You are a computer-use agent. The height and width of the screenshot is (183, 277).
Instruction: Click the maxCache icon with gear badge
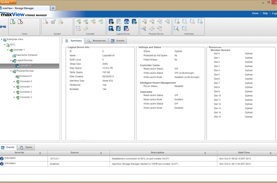click(177, 22)
